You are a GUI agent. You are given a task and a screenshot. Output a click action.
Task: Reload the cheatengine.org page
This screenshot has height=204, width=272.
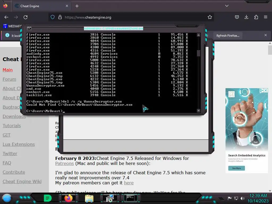[25, 17]
